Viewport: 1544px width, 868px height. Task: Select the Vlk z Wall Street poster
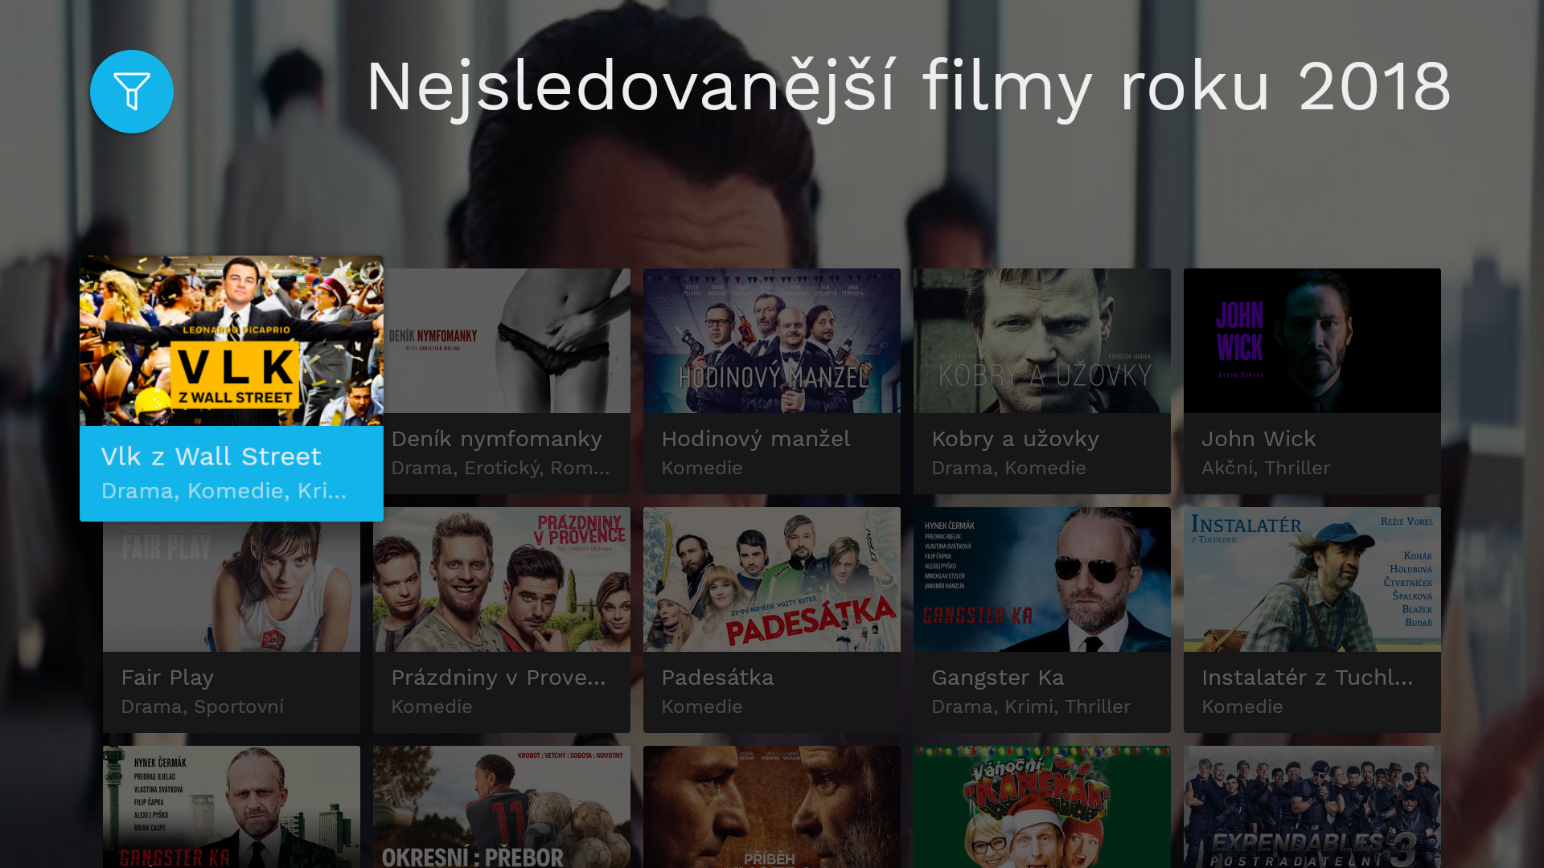pyautogui.click(x=232, y=341)
